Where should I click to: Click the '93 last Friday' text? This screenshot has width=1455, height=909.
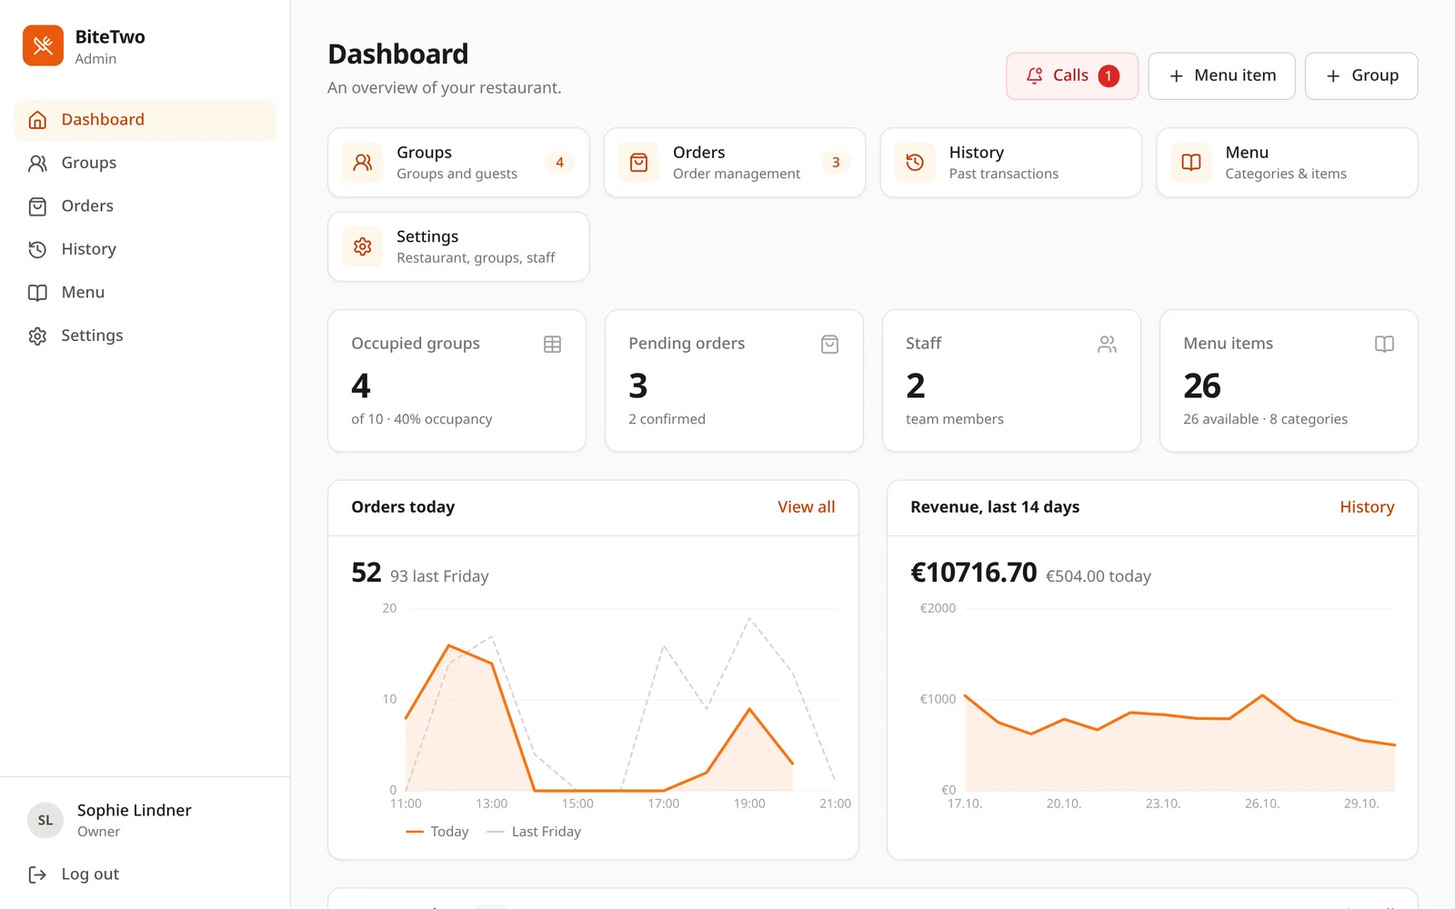[439, 576]
